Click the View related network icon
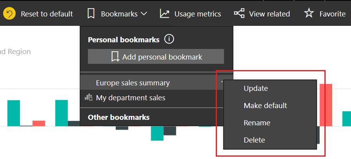This screenshot has height=159, width=351. 239,14
